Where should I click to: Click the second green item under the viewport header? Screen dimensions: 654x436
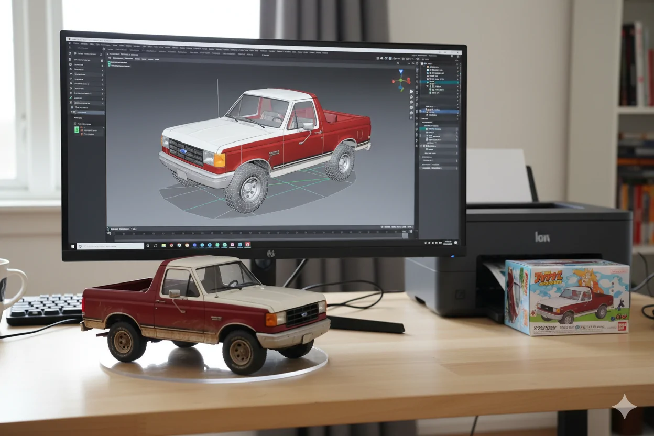(119, 66)
